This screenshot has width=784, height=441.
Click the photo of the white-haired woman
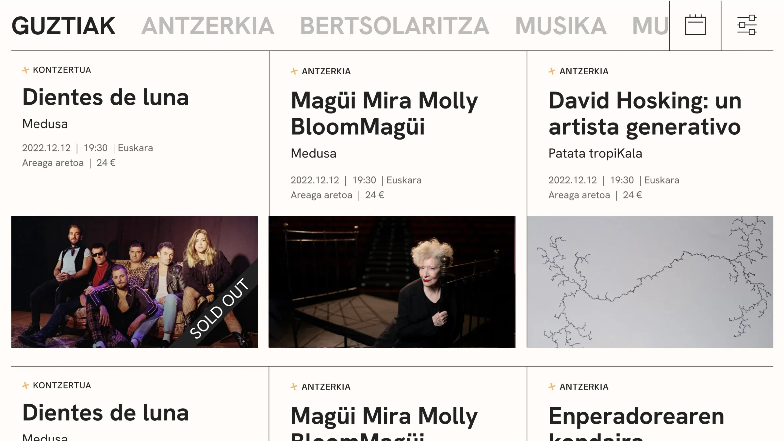point(392,281)
